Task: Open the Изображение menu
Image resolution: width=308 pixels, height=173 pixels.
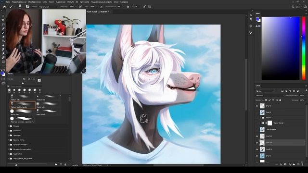Action: pyautogui.click(x=34, y=2)
